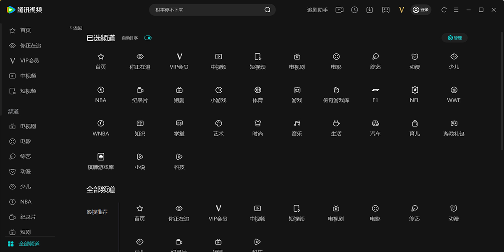
Task: Click the search magnifier icon
Action: [x=267, y=10]
